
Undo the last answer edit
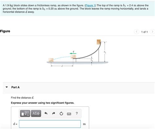[x=46, y=114]
